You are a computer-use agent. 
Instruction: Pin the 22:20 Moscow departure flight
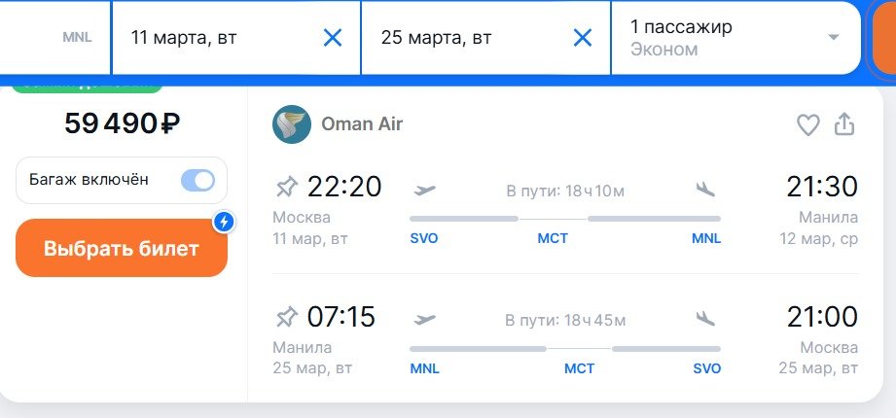(287, 187)
